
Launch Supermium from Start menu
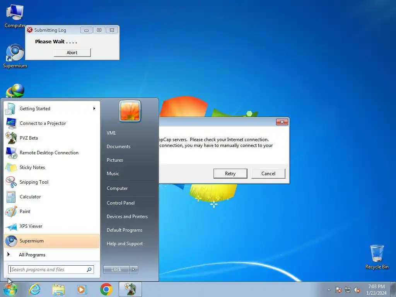coord(52,241)
